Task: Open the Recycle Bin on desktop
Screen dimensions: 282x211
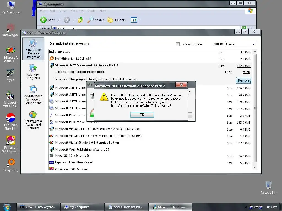Action: 269,187
